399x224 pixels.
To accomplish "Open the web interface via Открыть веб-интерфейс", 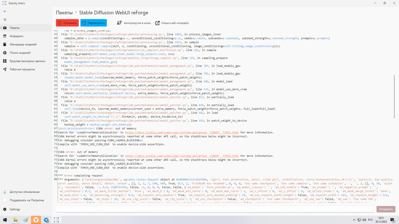I will click(x=172, y=23).
